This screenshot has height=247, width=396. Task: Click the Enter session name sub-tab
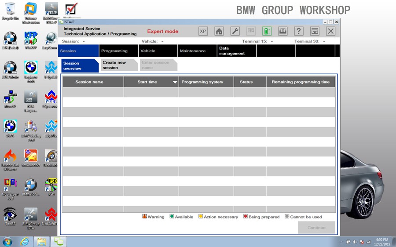point(158,65)
